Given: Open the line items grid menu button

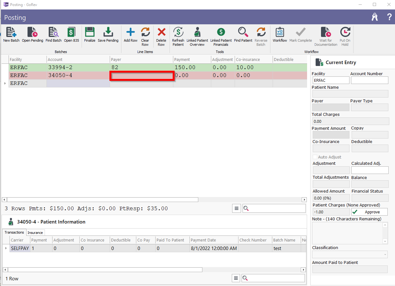Looking at the screenshot, I should [237, 208].
